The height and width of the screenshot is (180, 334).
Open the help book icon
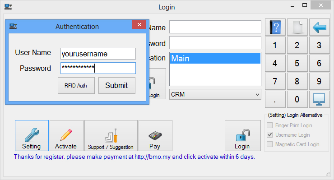pos(275,27)
